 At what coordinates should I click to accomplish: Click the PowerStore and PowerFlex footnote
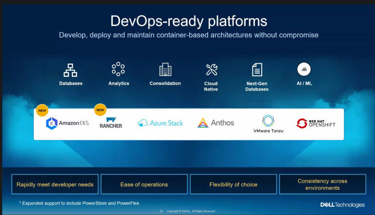coord(79,203)
